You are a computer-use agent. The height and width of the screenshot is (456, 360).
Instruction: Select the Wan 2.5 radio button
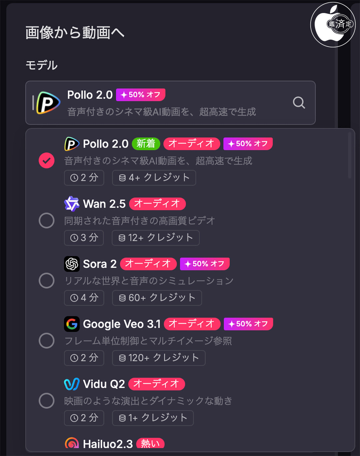pyautogui.click(x=47, y=220)
